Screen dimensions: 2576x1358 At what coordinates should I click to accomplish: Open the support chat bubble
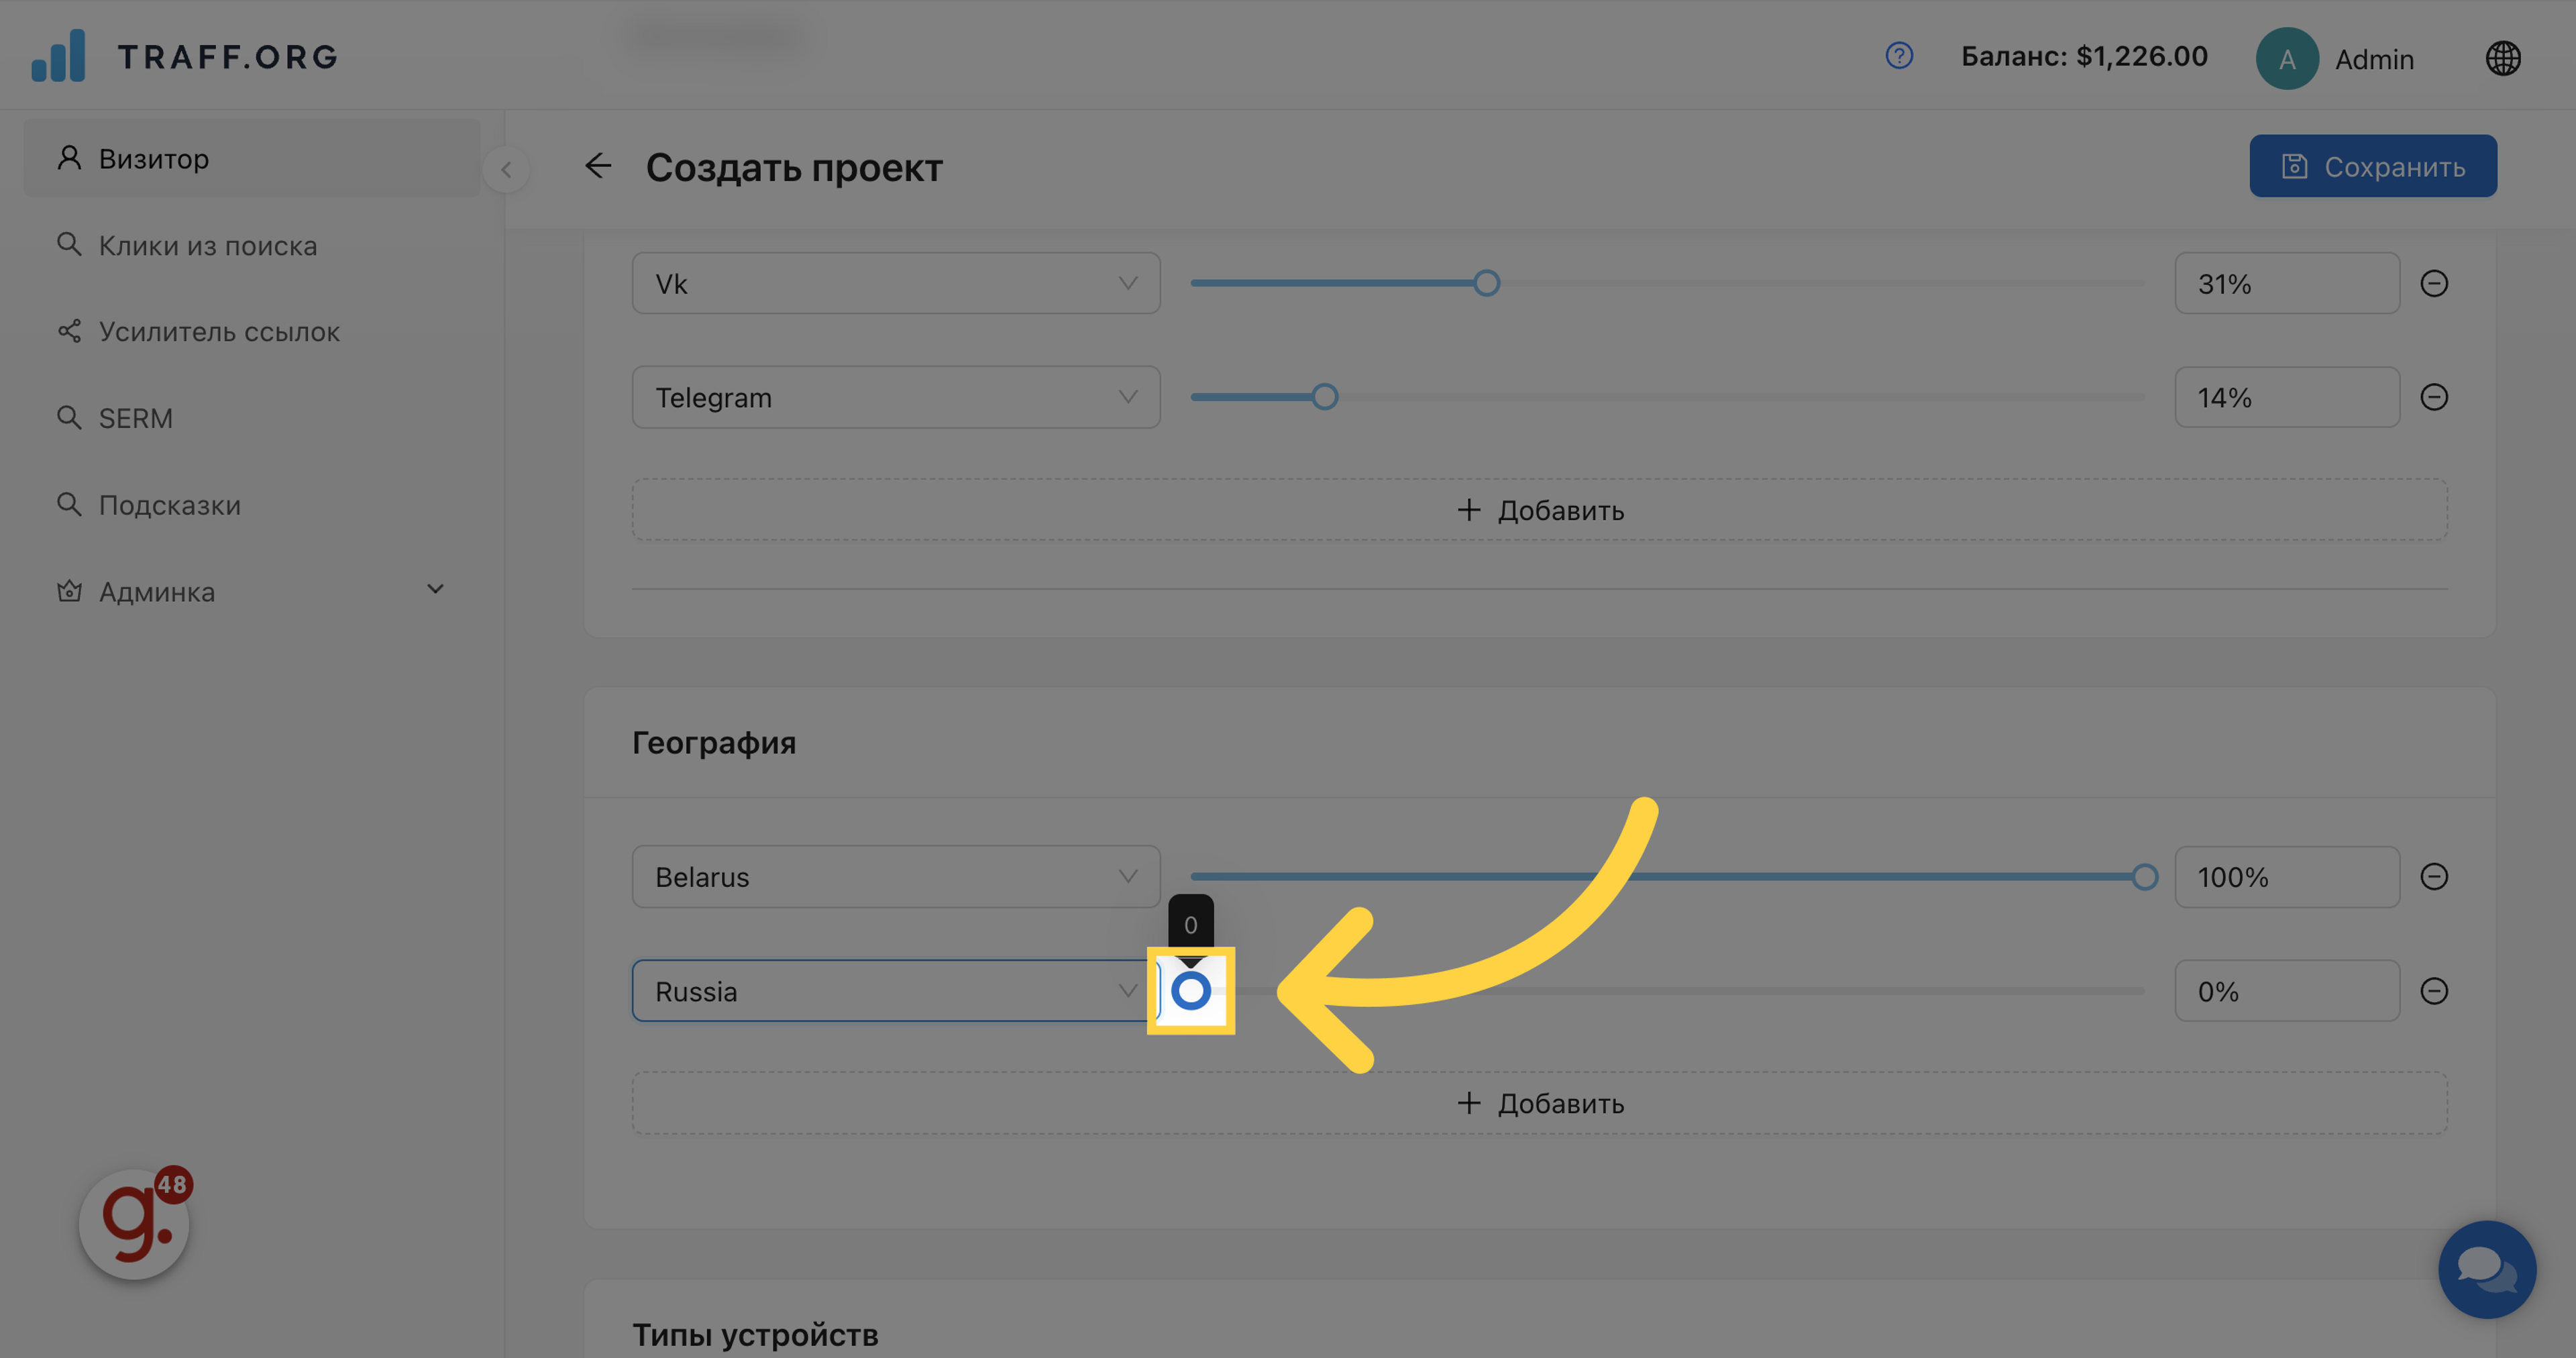(2486, 1270)
